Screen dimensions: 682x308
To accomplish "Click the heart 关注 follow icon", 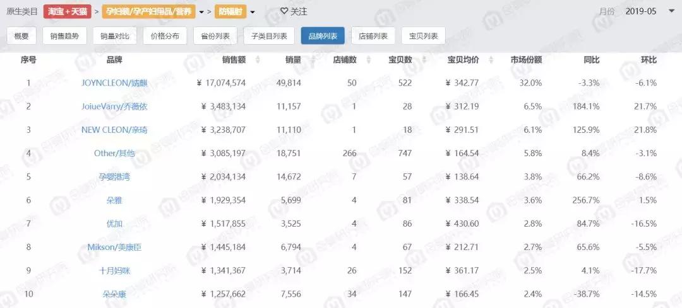I will [284, 11].
